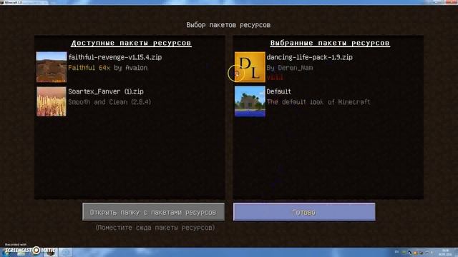Click the 'Выбор пакетов ресурсов' title

click(228, 25)
